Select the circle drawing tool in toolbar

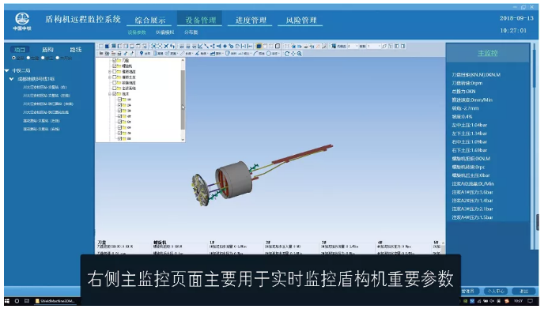(x=269, y=54)
